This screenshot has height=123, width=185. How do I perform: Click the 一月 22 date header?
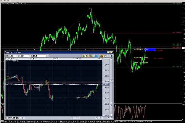(x=33, y=59)
